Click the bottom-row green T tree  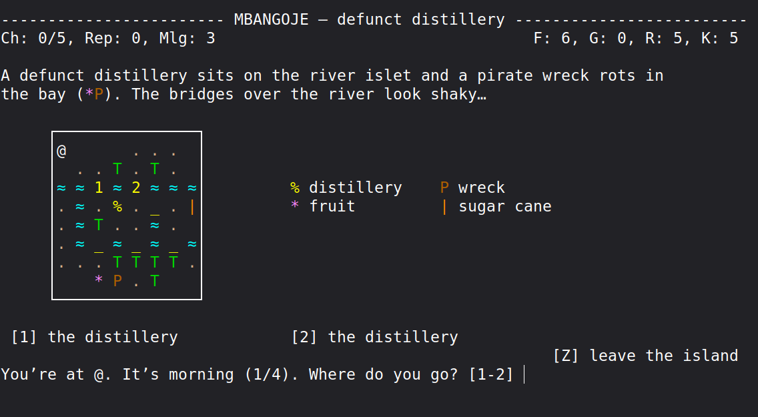click(x=155, y=281)
